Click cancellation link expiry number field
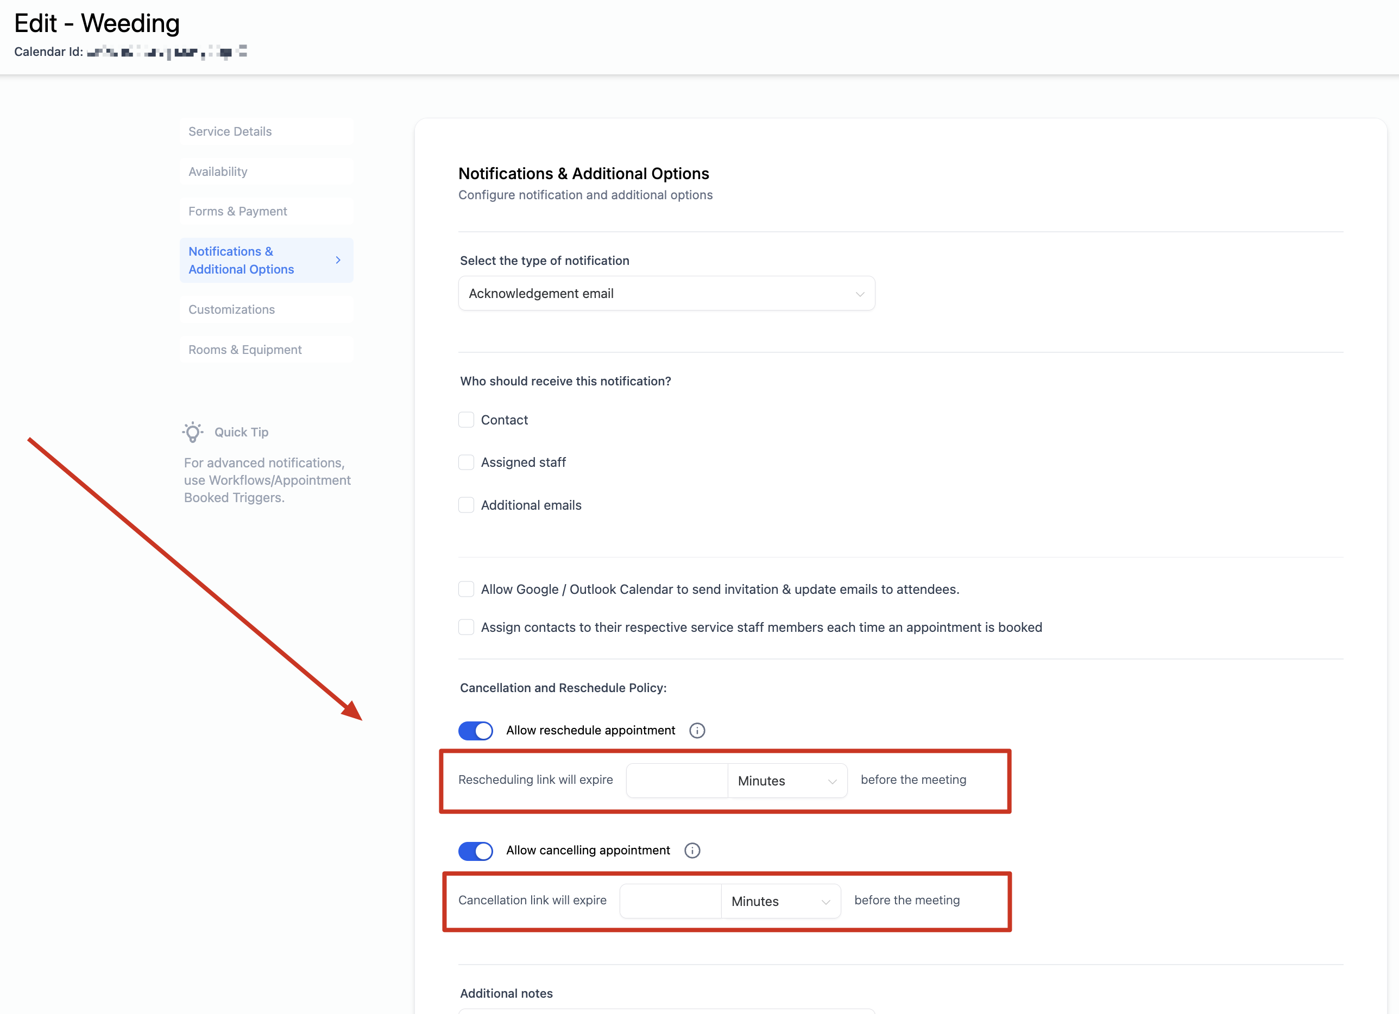1399x1014 pixels. coord(671,901)
